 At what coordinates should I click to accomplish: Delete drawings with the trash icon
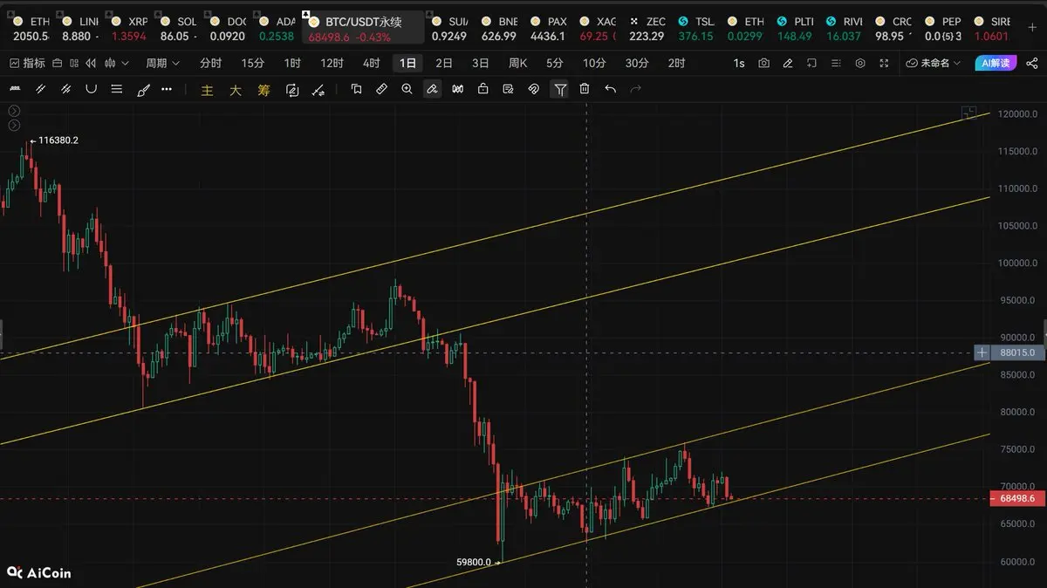(x=585, y=89)
